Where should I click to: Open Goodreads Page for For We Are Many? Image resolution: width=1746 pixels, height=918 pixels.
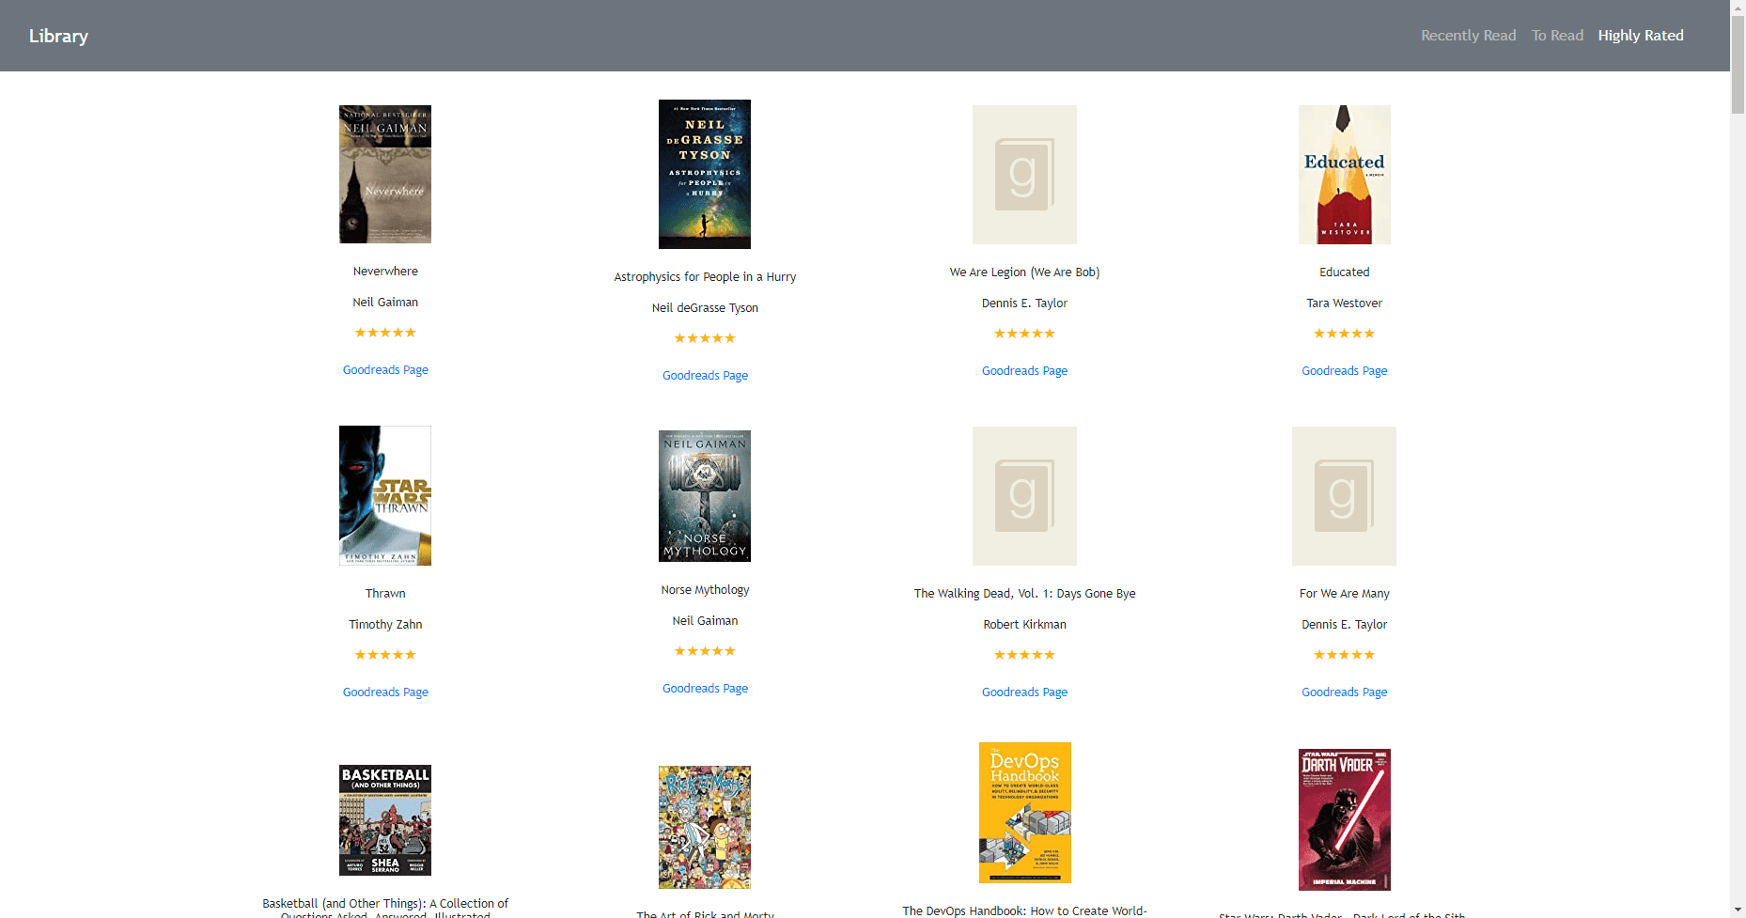(x=1344, y=692)
